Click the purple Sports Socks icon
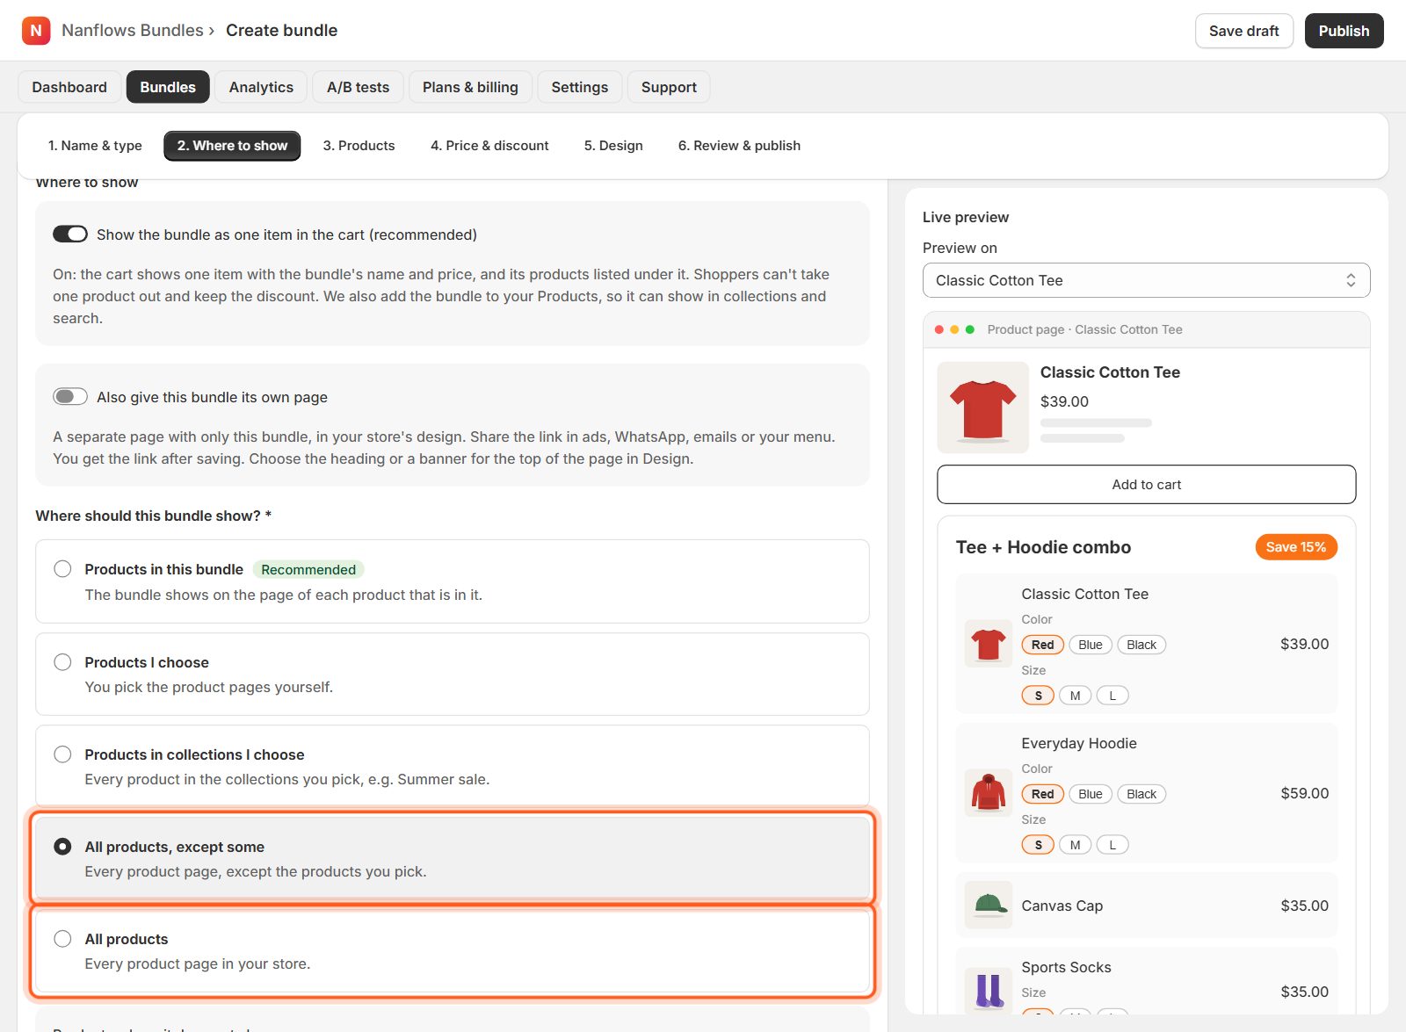Screen dimensions: 1406x1032 989,991
